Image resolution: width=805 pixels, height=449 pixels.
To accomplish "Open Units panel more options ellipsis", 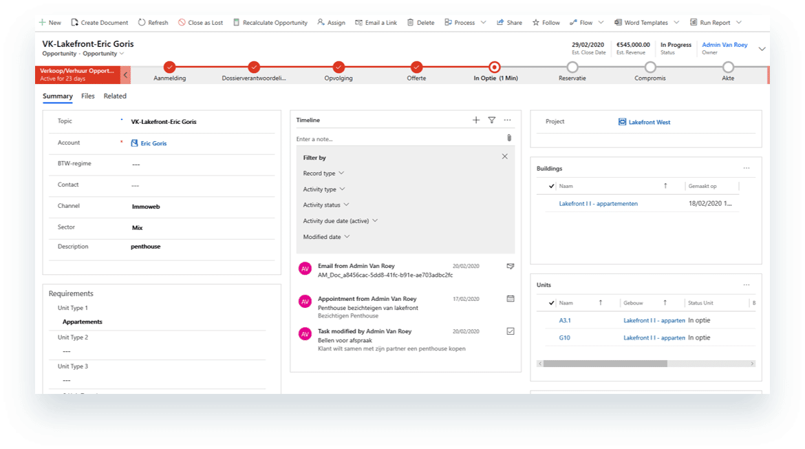I will [747, 285].
